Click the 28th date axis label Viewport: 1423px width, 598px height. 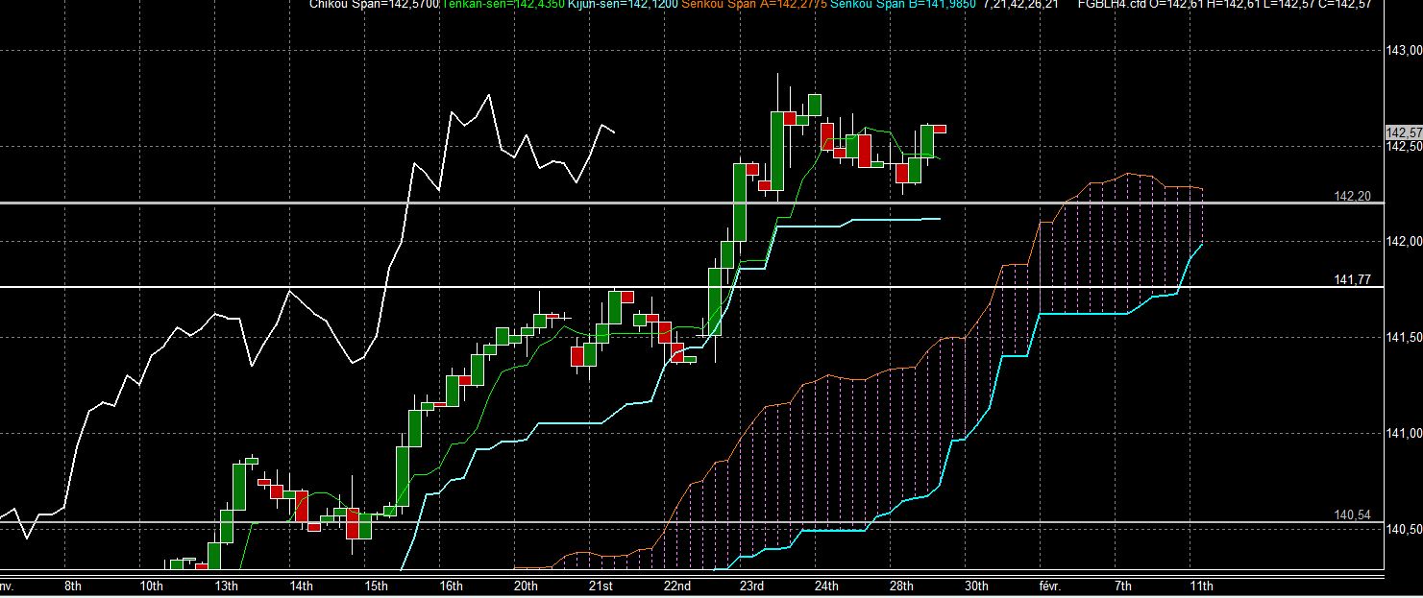(901, 586)
